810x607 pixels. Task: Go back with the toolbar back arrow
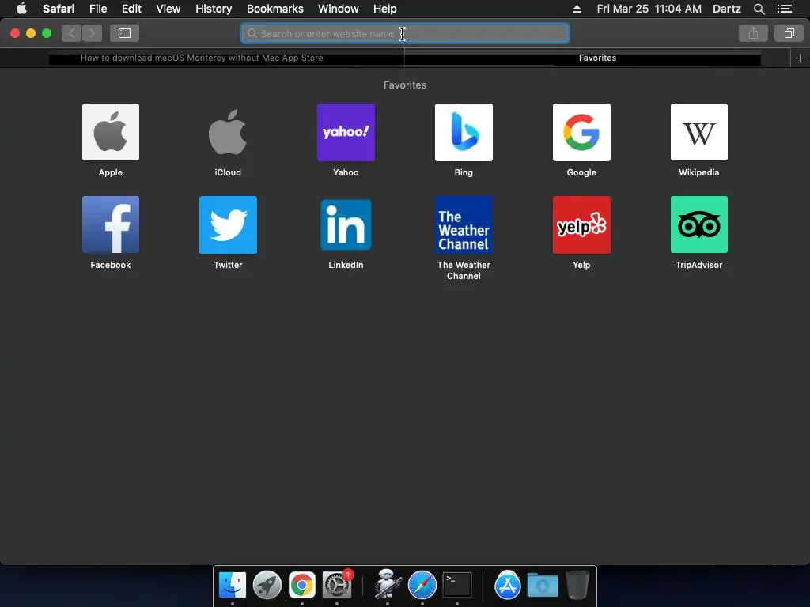pyautogui.click(x=72, y=33)
